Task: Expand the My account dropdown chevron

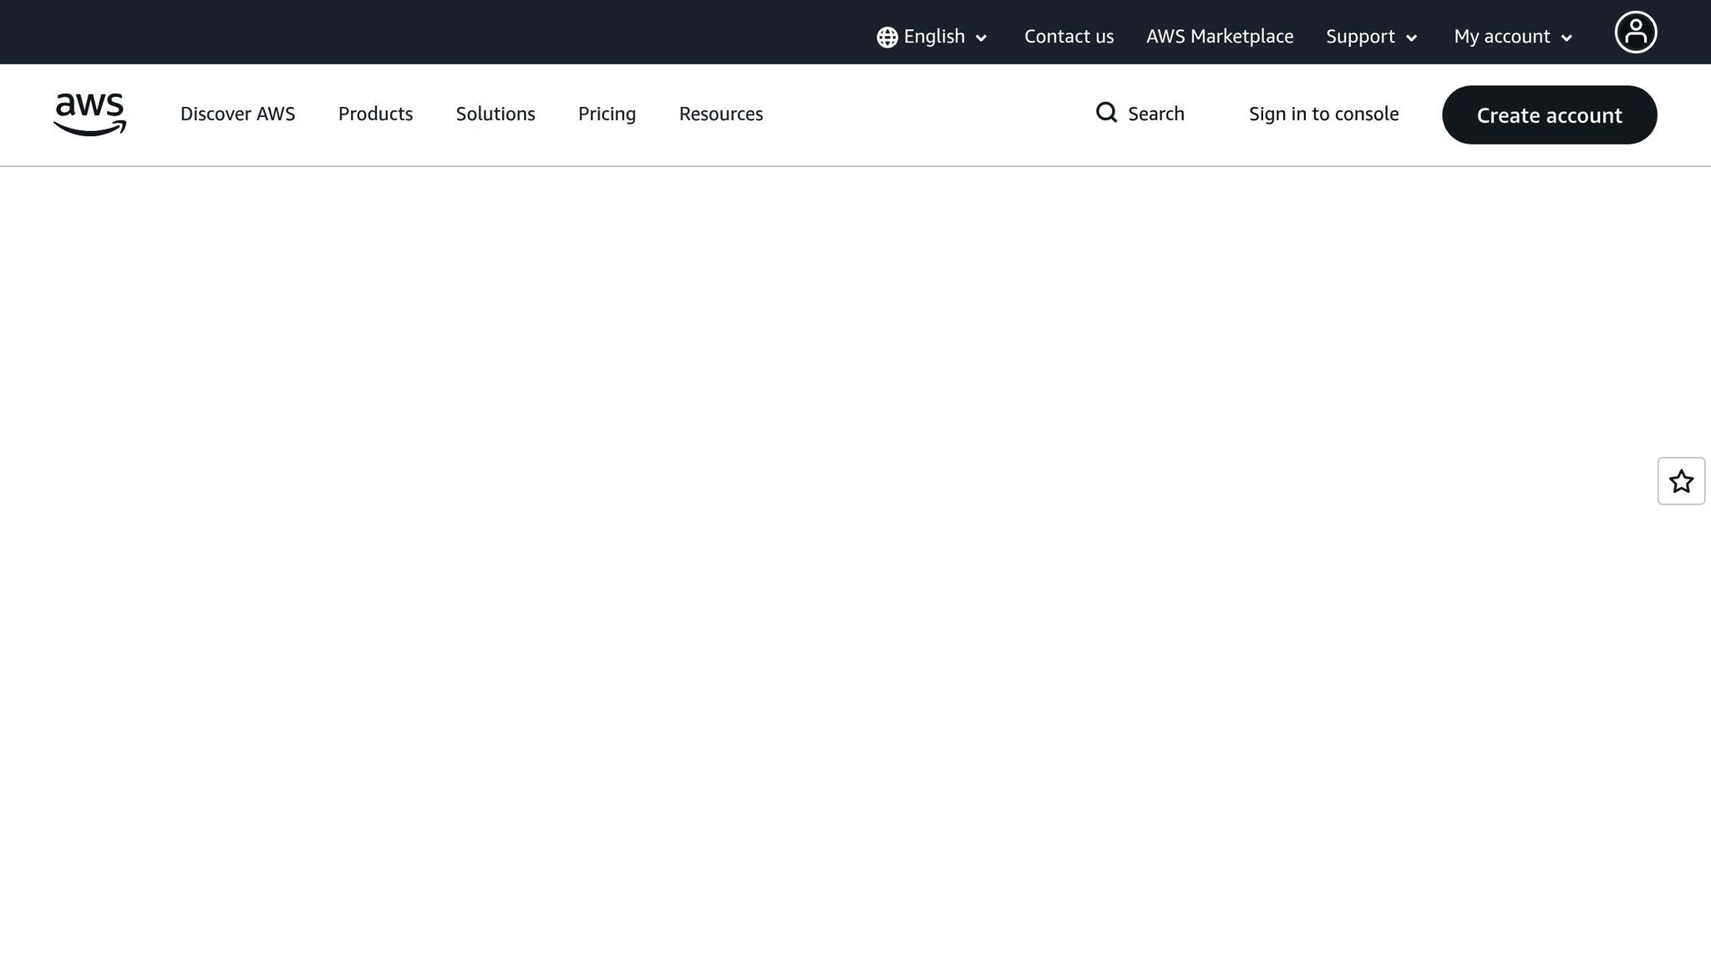Action: [1566, 38]
